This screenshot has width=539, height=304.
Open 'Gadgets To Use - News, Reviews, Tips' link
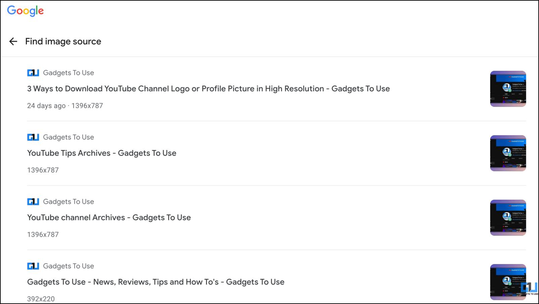[156, 282]
